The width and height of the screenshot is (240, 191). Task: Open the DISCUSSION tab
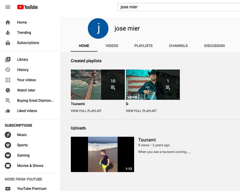point(214,46)
